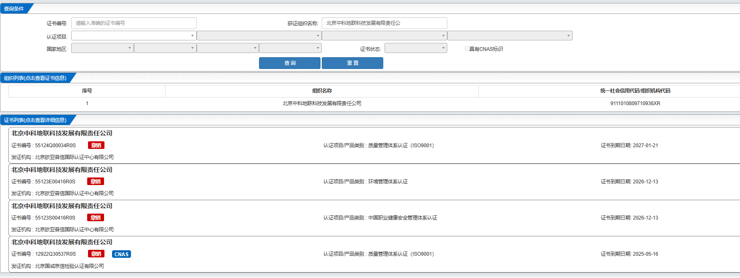Screen dimensions: 740x278
Task: Click 环境管理体系认证 certification item text
Action: coord(388,182)
